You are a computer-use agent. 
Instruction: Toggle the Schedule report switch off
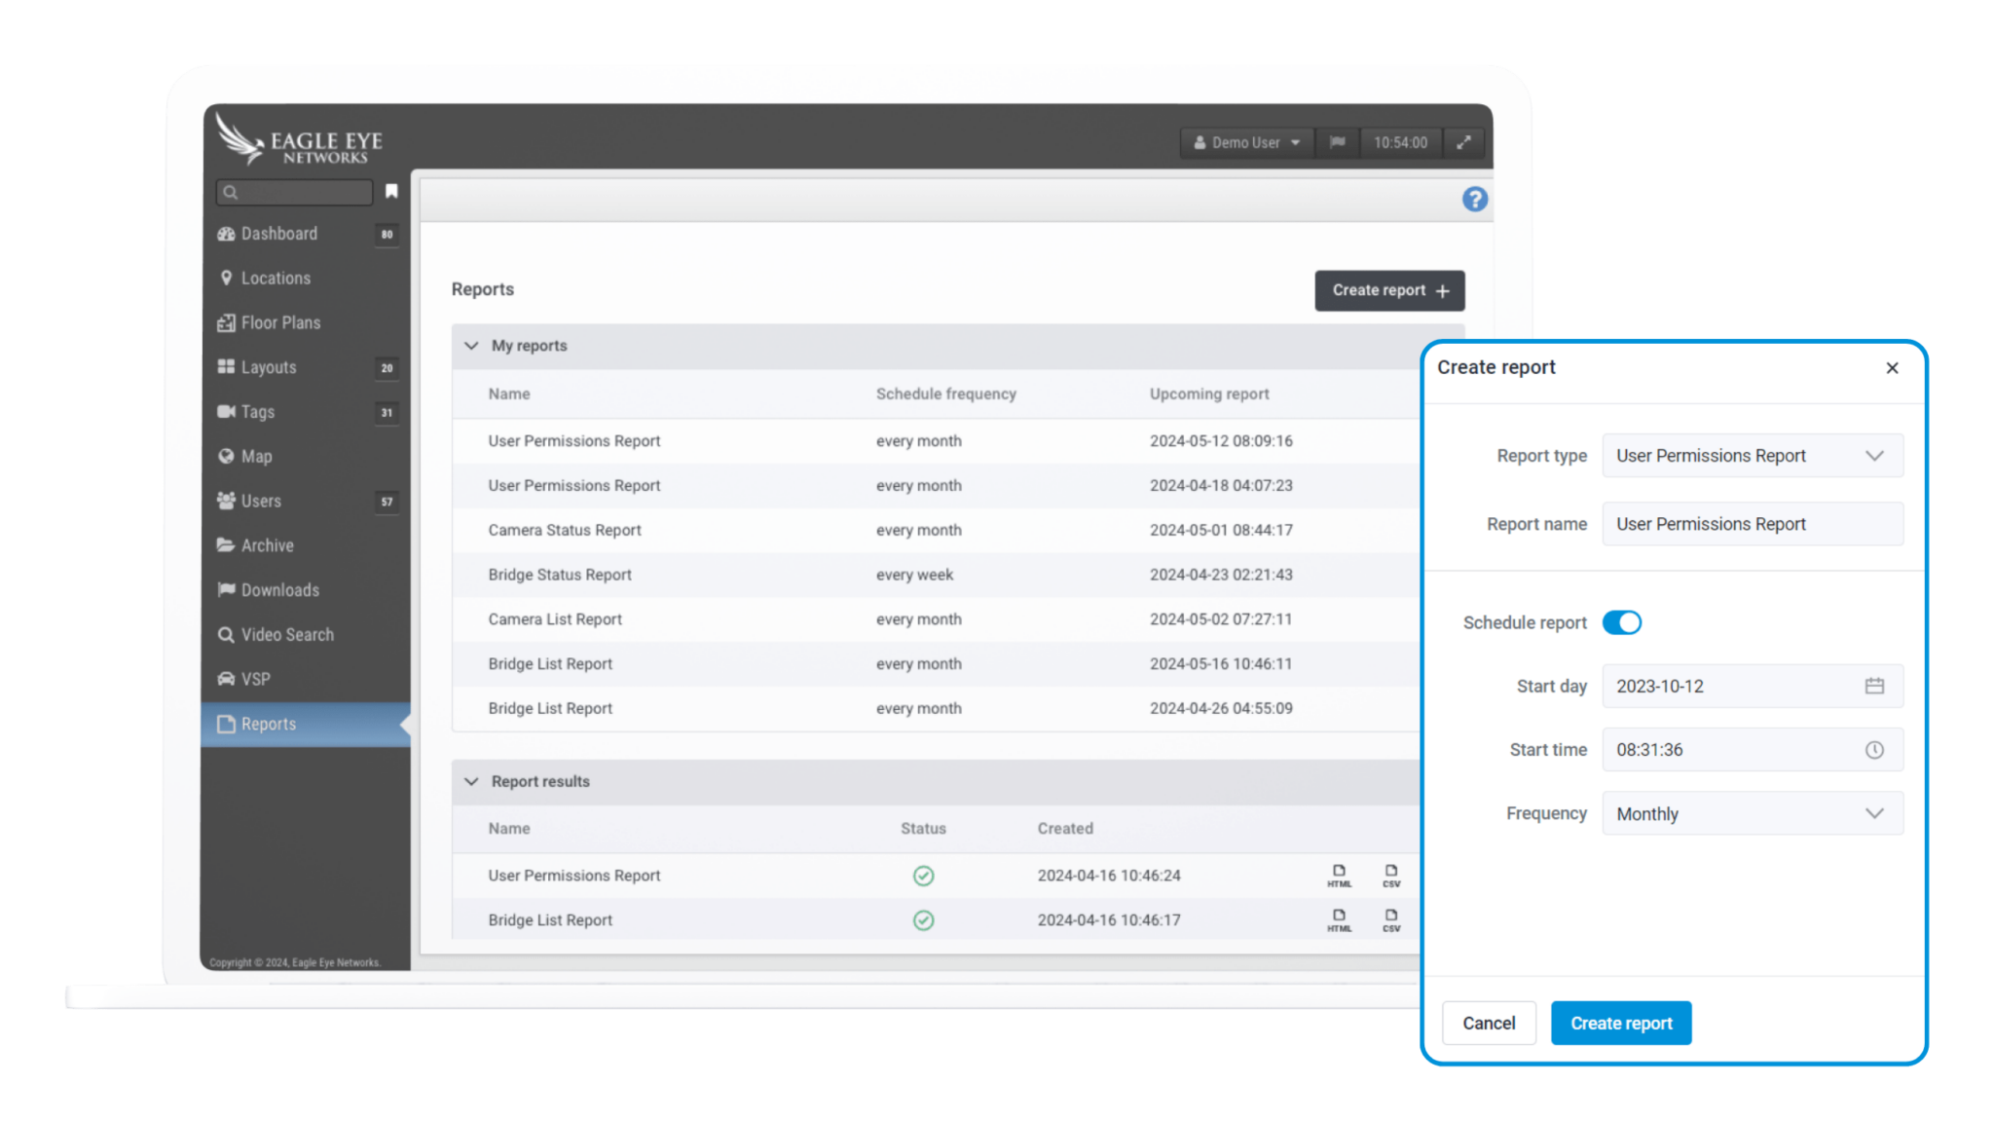tap(1622, 622)
